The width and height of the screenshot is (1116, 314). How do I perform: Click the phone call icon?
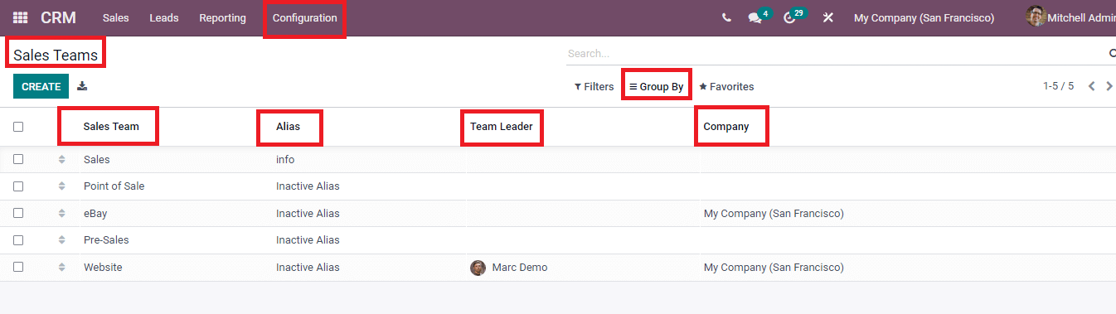(x=726, y=17)
